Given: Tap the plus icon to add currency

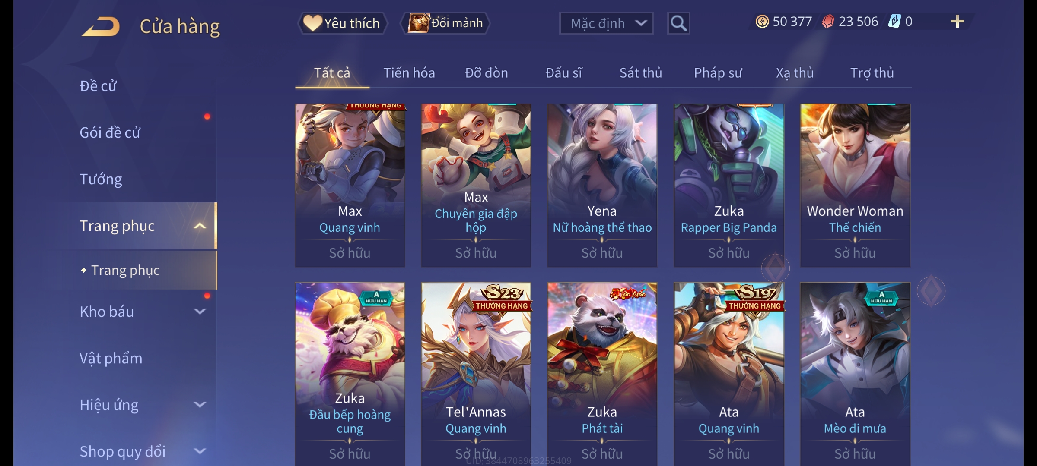Looking at the screenshot, I should point(957,22).
